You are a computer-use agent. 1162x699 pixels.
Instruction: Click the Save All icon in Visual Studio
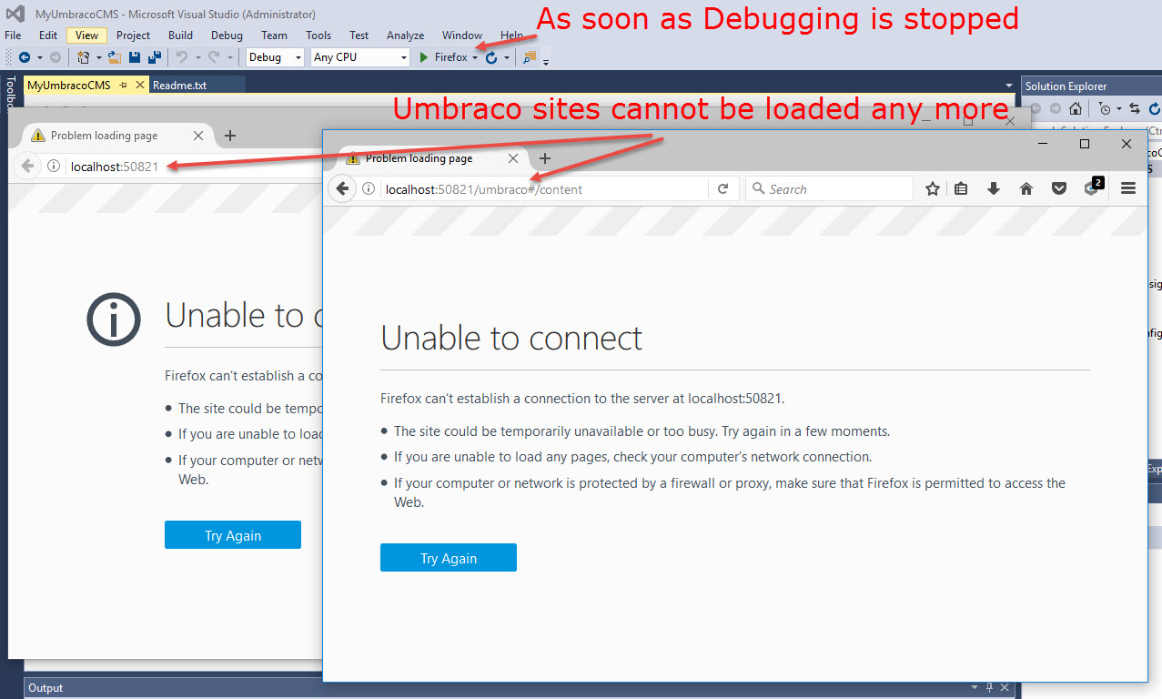[154, 57]
